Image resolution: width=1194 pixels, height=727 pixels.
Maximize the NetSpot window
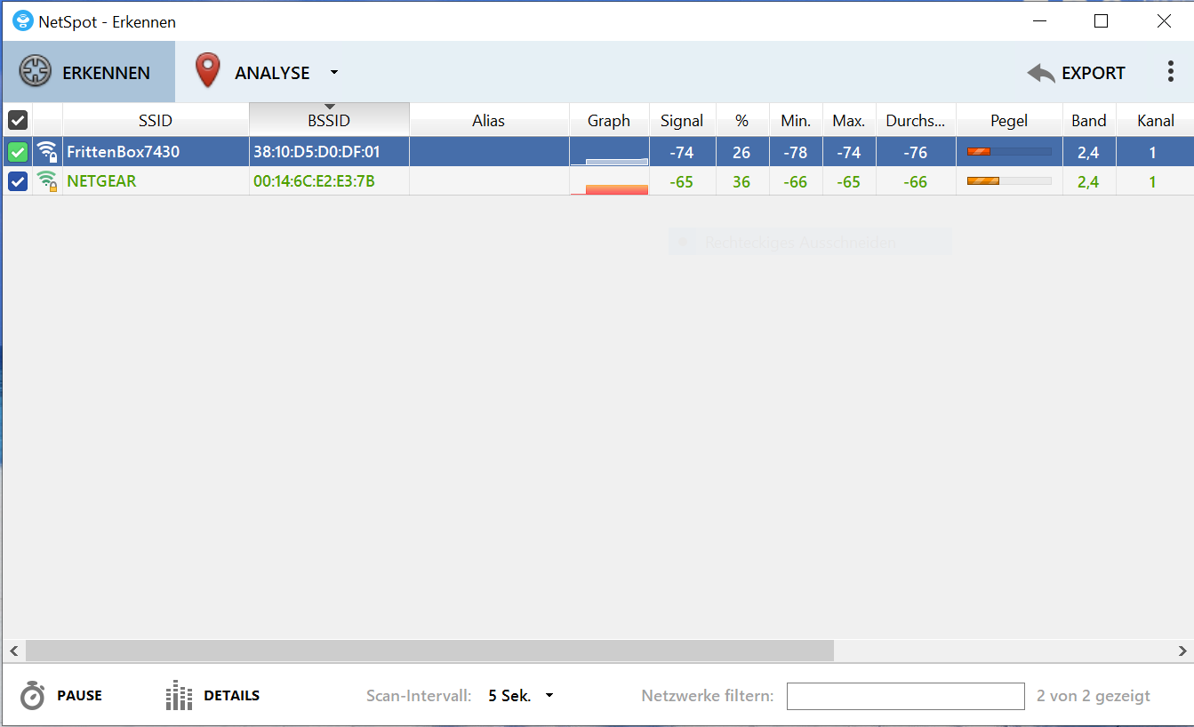(1101, 21)
